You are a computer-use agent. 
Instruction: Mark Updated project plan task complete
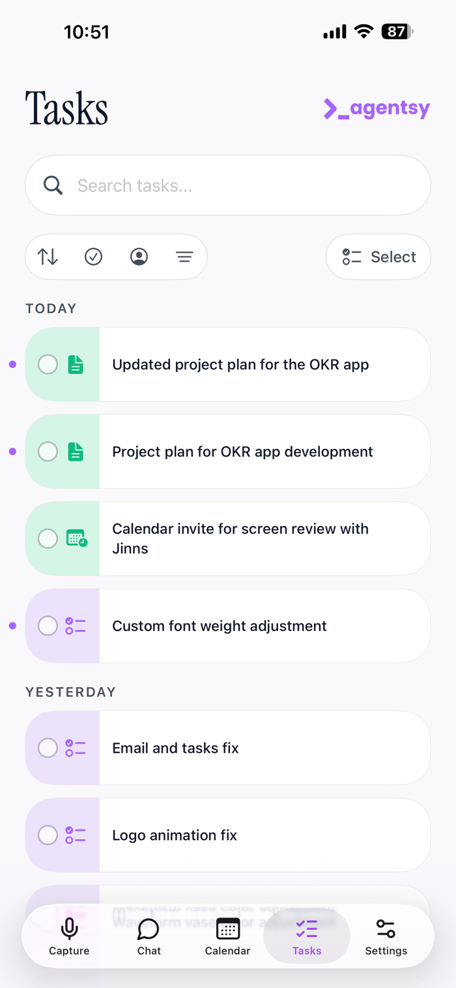pos(48,364)
